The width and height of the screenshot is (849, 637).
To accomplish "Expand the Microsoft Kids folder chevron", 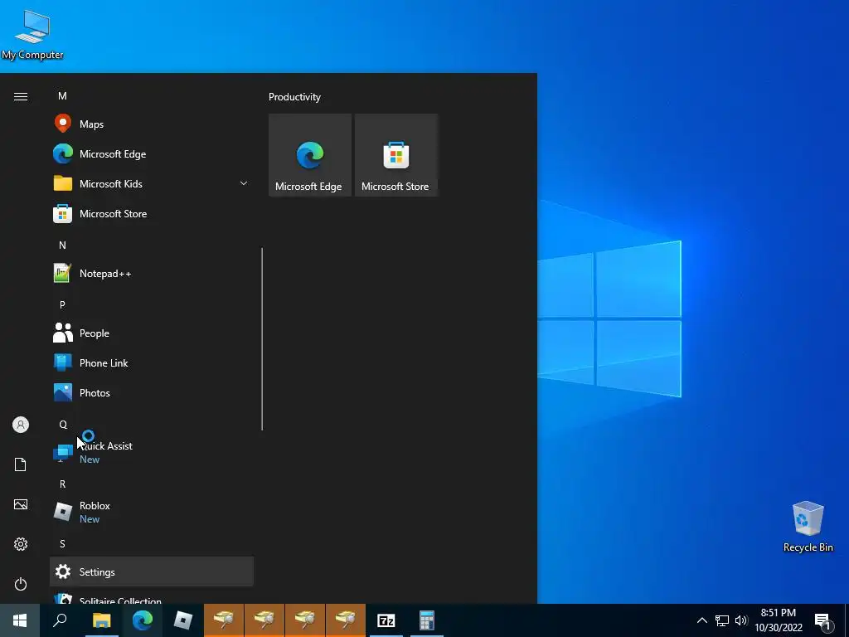I will pos(244,183).
